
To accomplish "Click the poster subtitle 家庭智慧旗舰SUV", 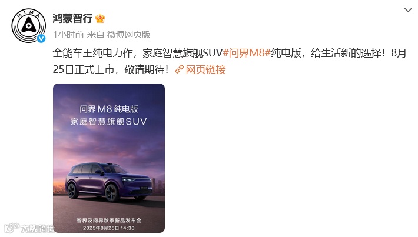I will pos(109,122).
